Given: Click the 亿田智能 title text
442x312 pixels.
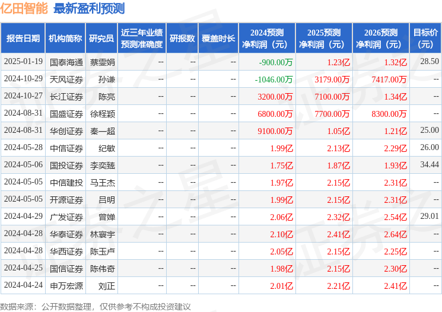Looking at the screenshot, I should click(x=24, y=8).
